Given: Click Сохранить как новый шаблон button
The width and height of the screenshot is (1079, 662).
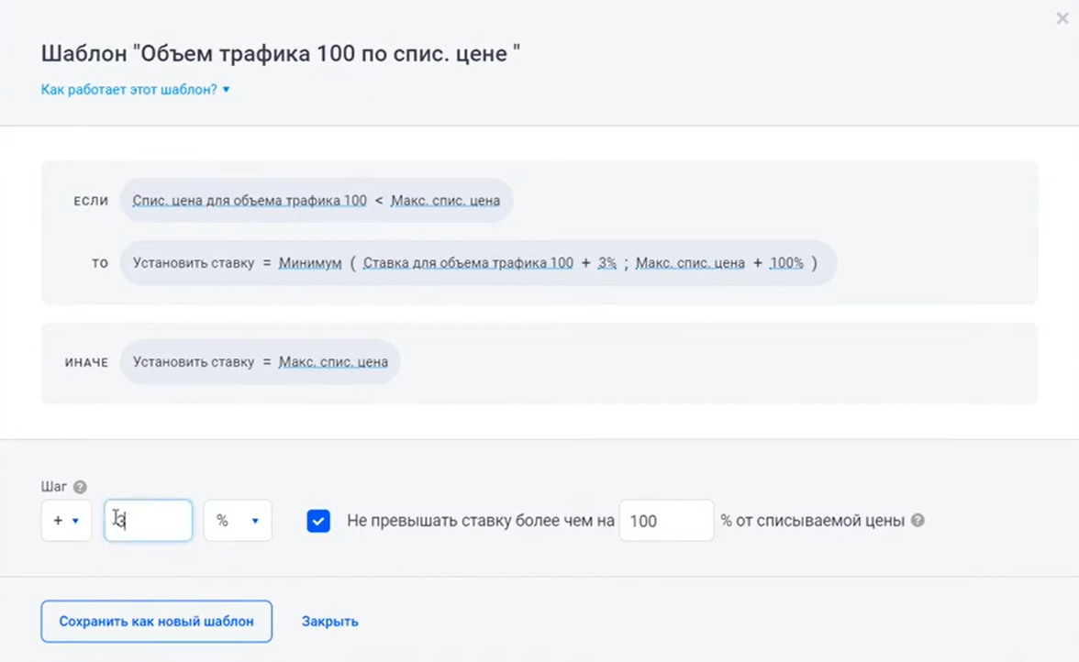Looking at the screenshot, I should [x=156, y=622].
